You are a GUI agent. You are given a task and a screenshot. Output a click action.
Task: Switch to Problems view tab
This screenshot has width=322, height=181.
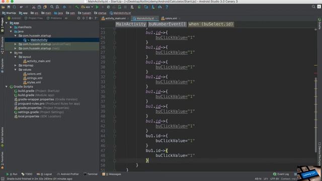pyautogui.click(x=54, y=18)
